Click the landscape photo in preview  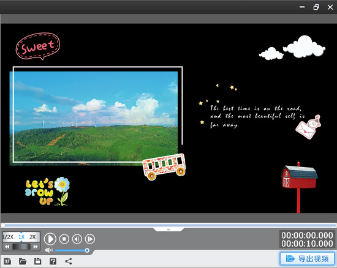click(x=94, y=118)
